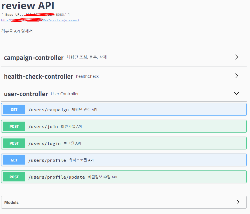Click the POST badge for /users/join
This screenshot has height=214, width=250.
pyautogui.click(x=14, y=126)
